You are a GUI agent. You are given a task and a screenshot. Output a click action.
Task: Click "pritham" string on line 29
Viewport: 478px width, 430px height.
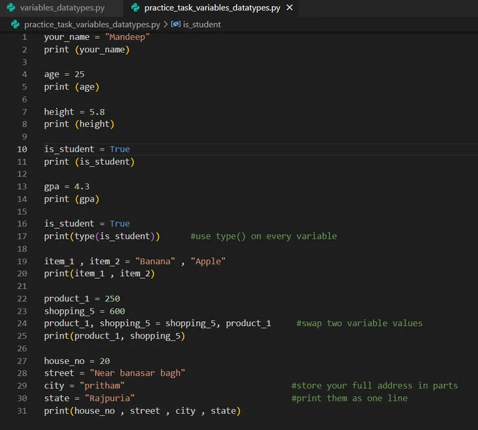click(x=102, y=386)
